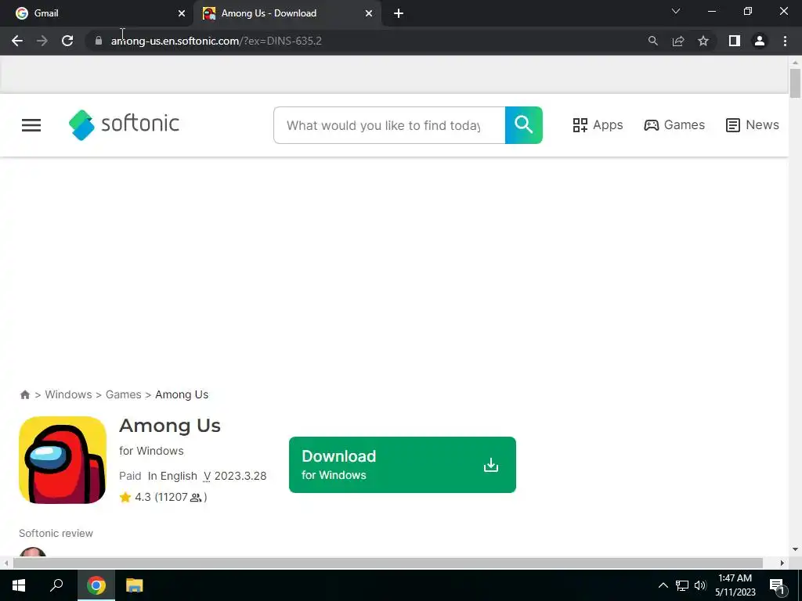Click the Among Us breadcrumb text
Viewport: 802px width, 601px height.
(182, 394)
